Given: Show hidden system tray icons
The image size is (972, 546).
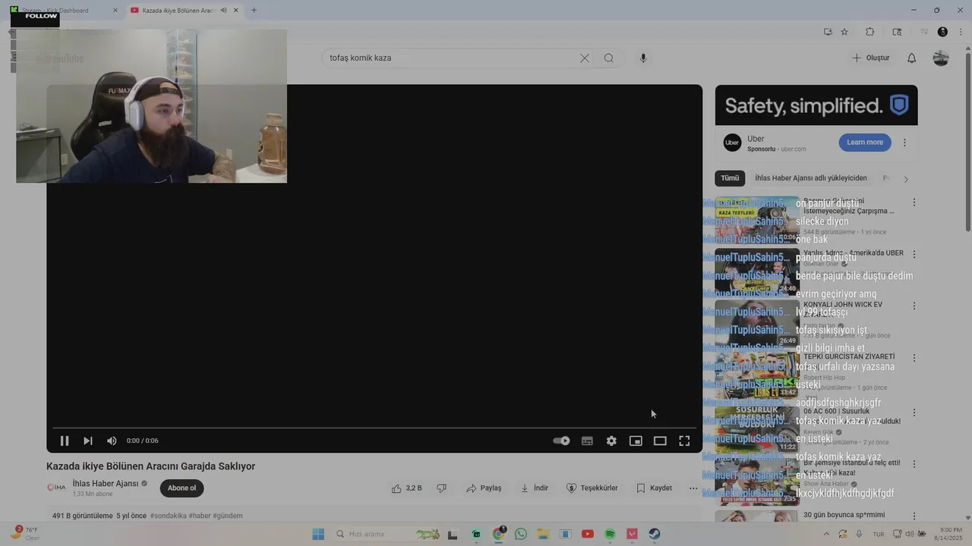Looking at the screenshot, I should click(826, 534).
